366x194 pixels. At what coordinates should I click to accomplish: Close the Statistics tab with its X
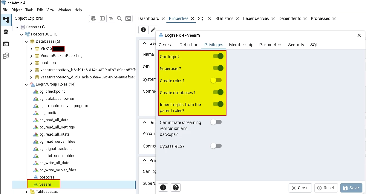237,18
